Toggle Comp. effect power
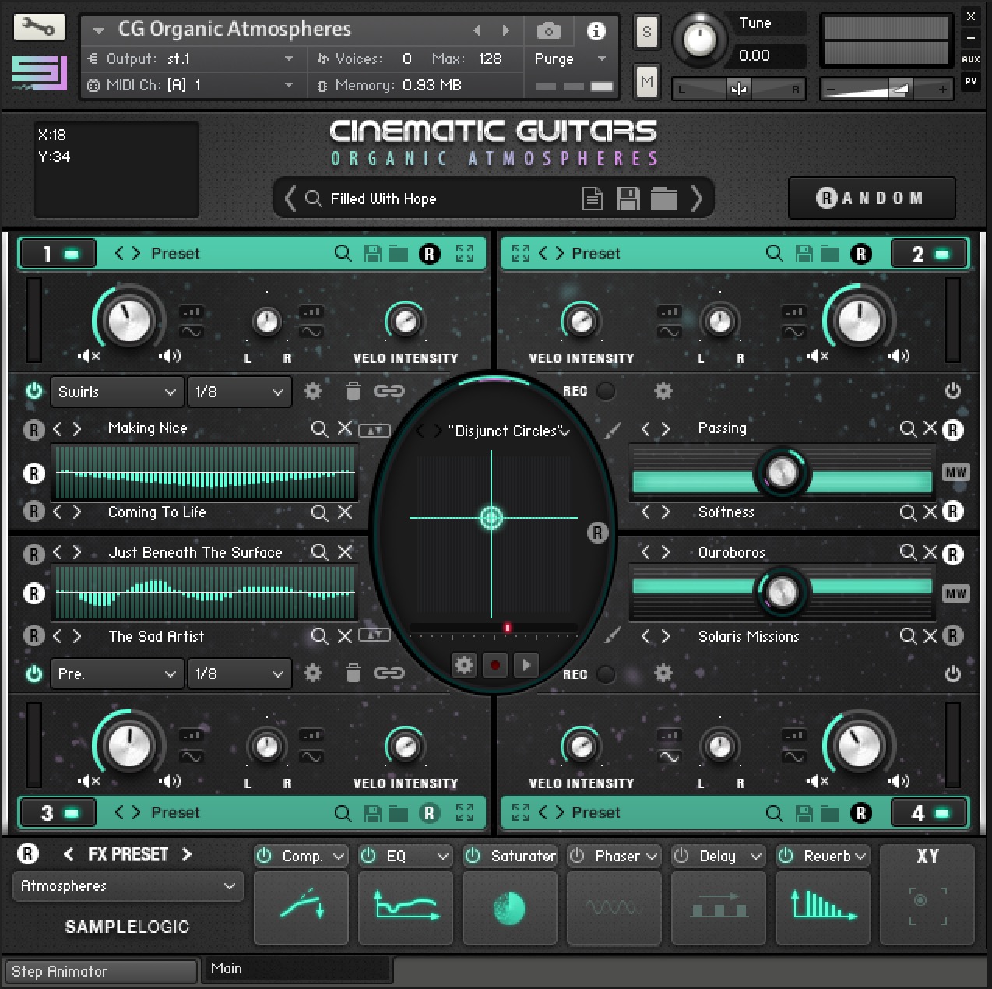The image size is (992, 989). [265, 856]
